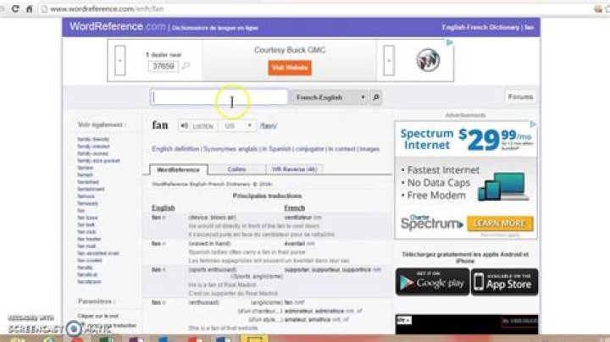
Task: Open the US accent dropdown
Action: point(238,126)
